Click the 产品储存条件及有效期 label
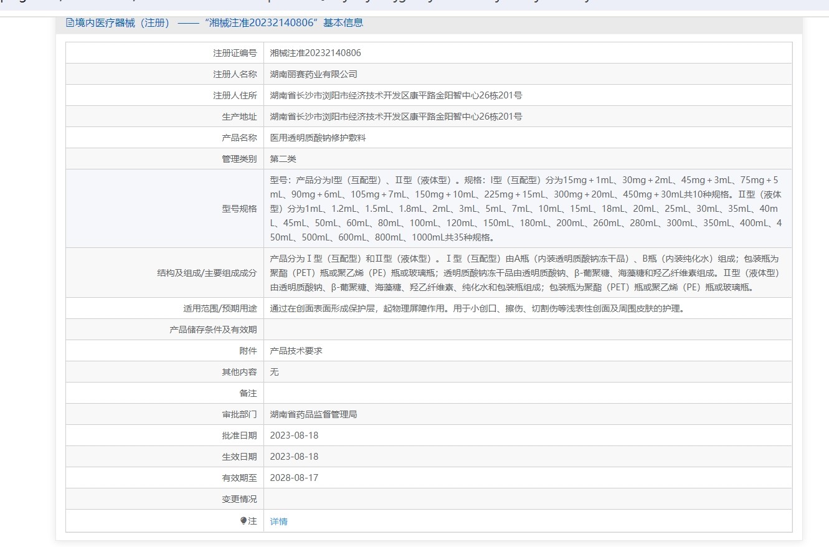This screenshot has height=547, width=829. pyautogui.click(x=213, y=330)
